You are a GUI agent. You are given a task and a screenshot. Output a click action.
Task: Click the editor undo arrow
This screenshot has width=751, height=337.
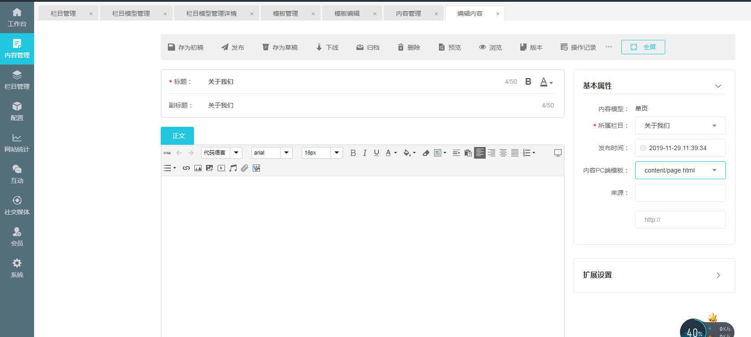(x=179, y=153)
